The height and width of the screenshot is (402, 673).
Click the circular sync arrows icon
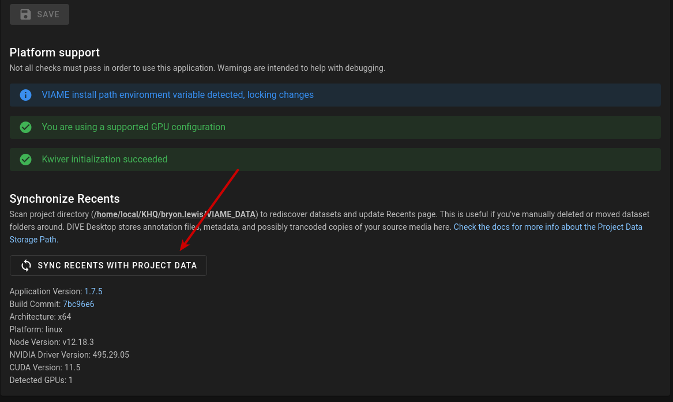(x=26, y=266)
